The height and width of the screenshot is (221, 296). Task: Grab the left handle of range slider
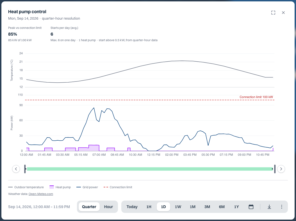pyautogui.click(x=25, y=169)
